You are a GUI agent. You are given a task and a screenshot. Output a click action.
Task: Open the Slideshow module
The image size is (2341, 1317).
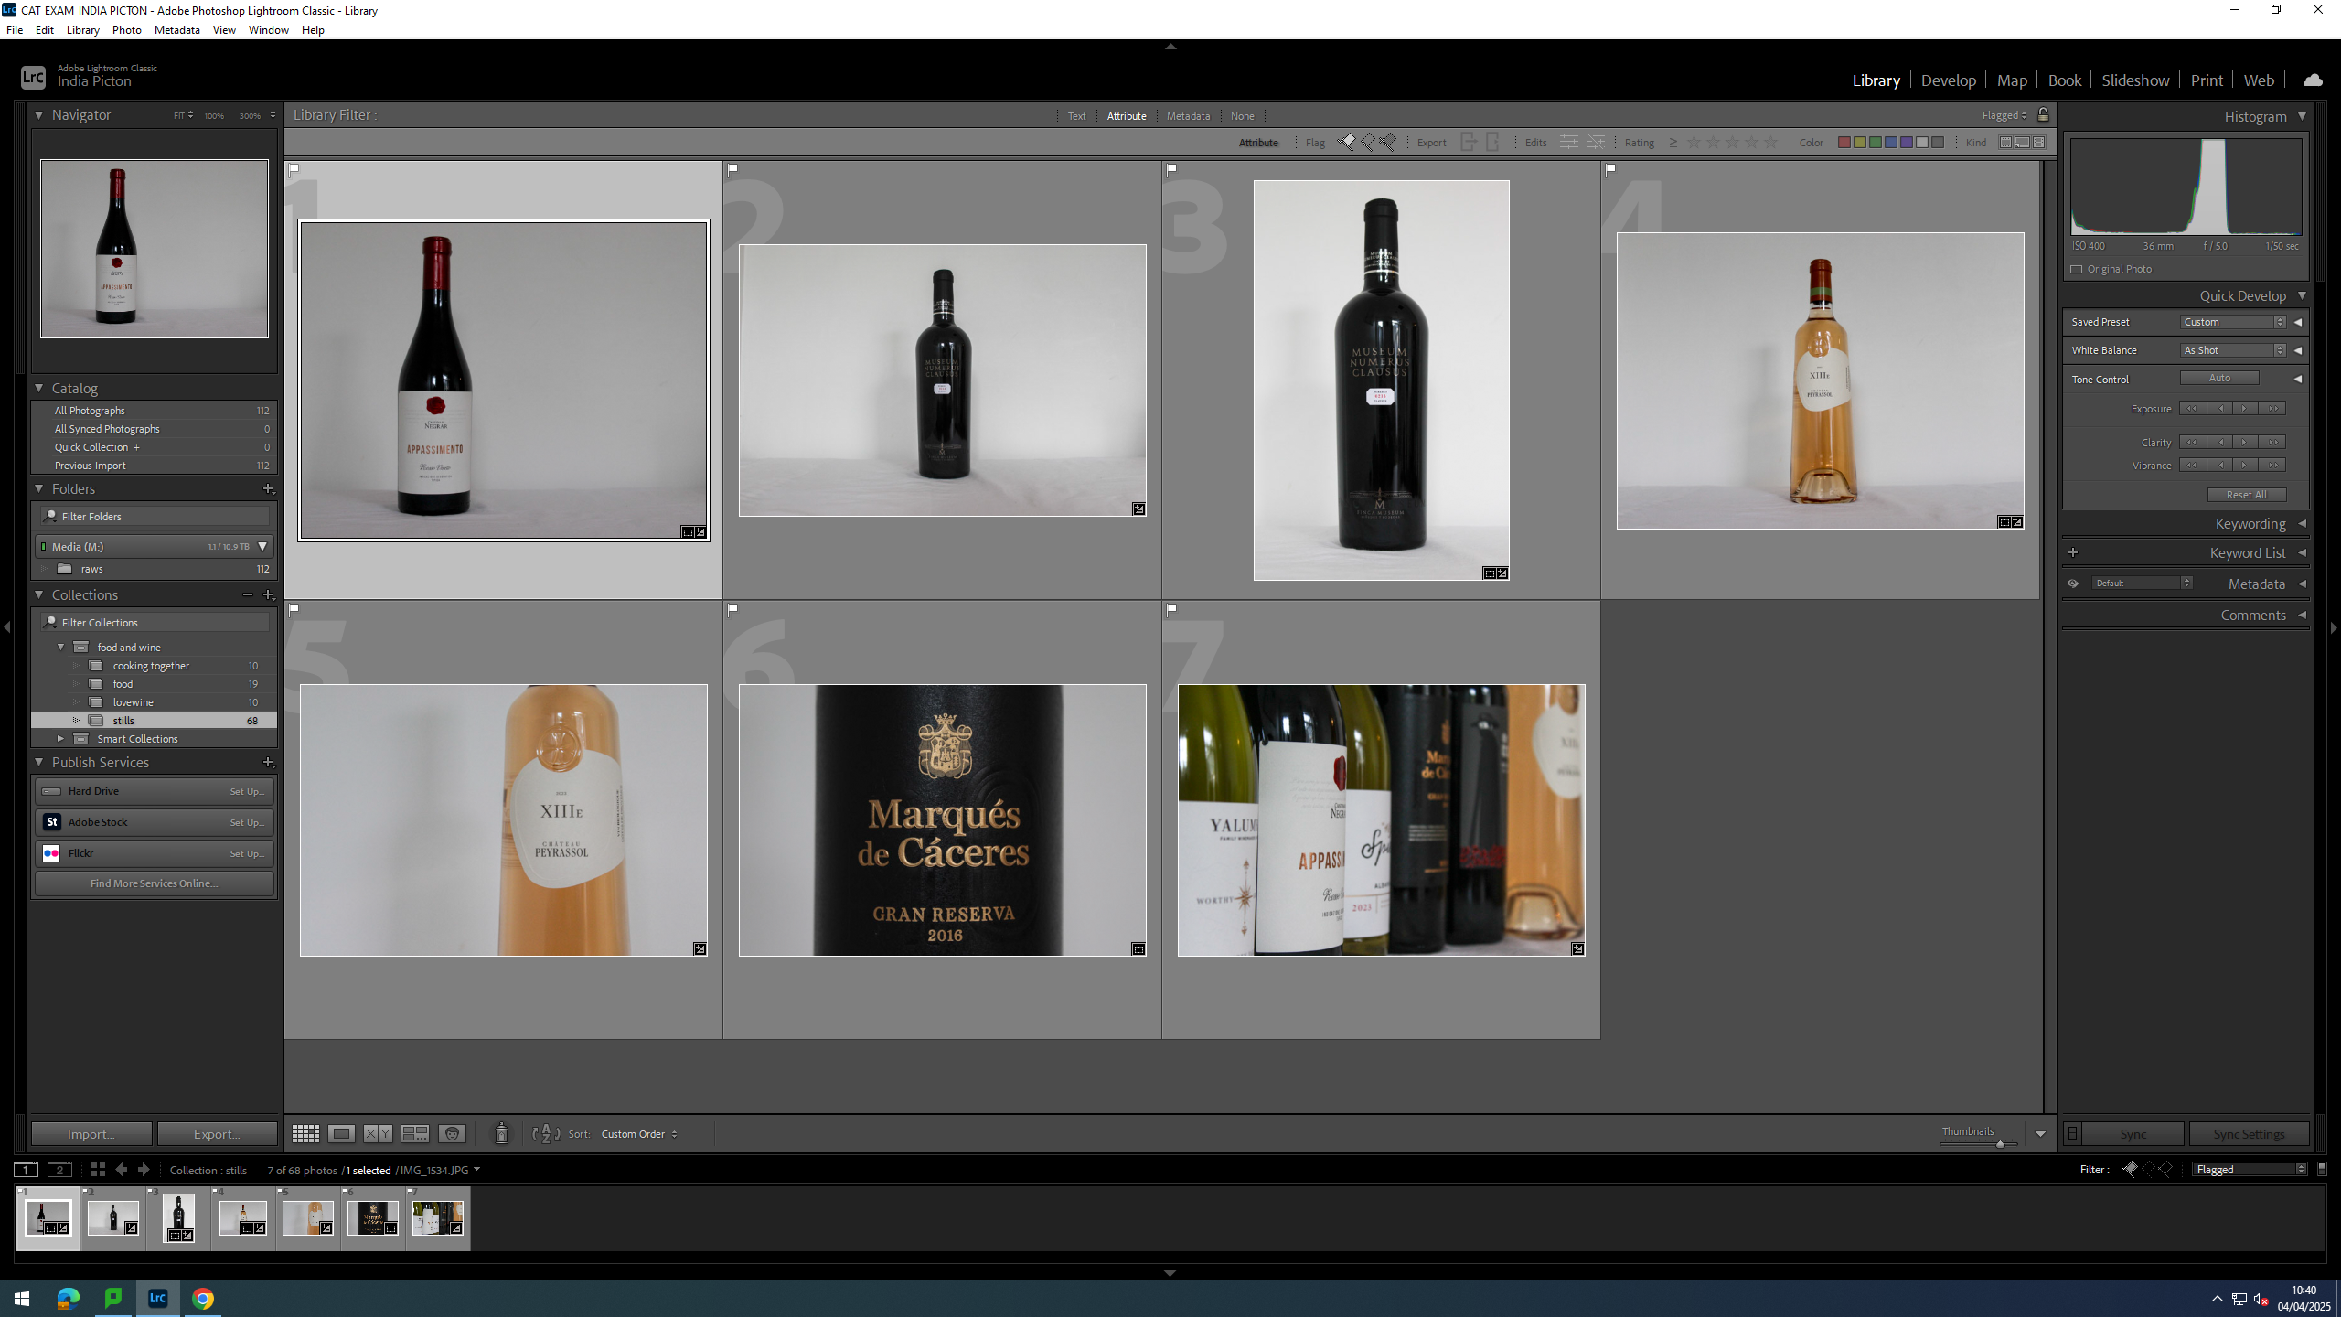click(x=2134, y=80)
